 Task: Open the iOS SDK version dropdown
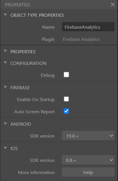88,160
